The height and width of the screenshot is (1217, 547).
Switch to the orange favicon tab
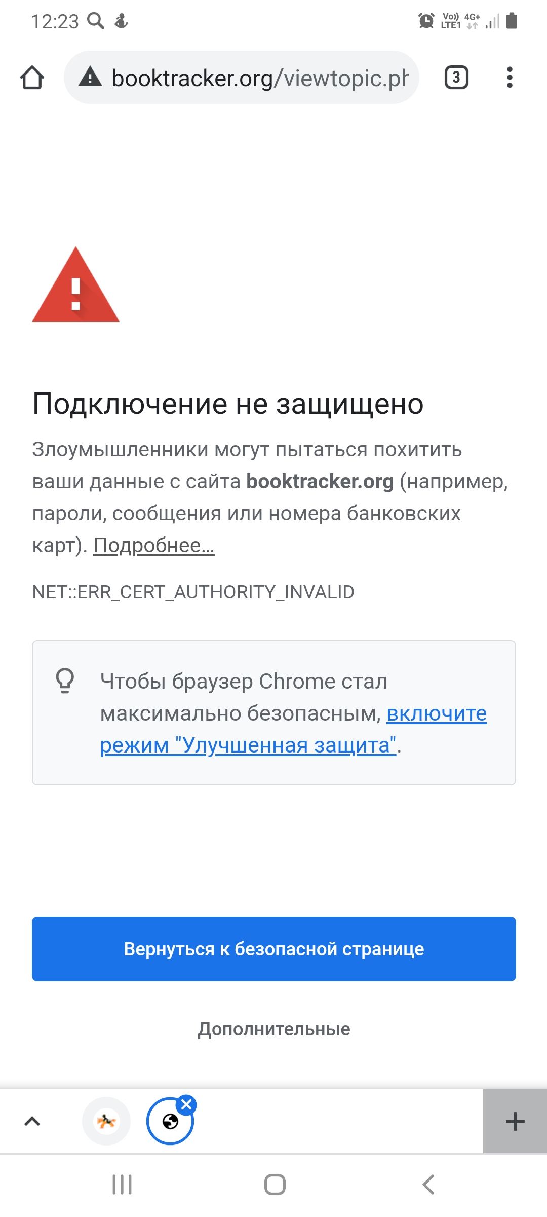(106, 1121)
